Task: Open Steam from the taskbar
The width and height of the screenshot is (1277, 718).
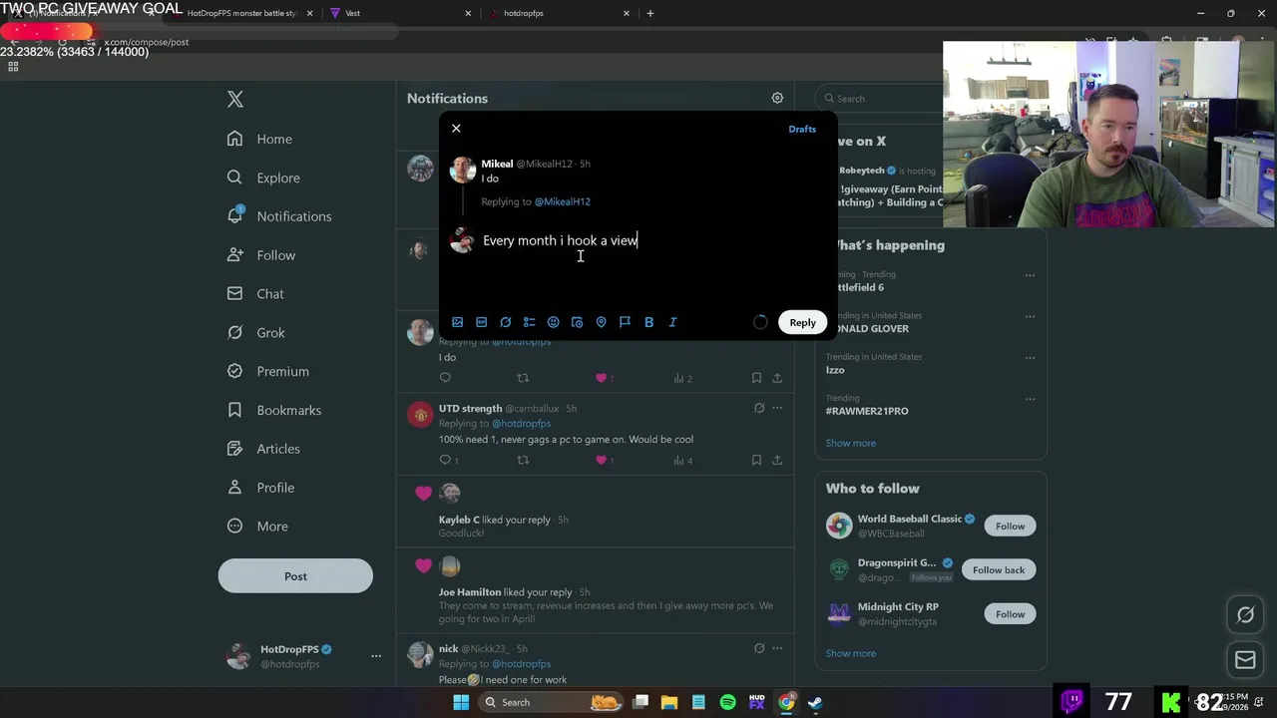Action: pyautogui.click(x=814, y=702)
